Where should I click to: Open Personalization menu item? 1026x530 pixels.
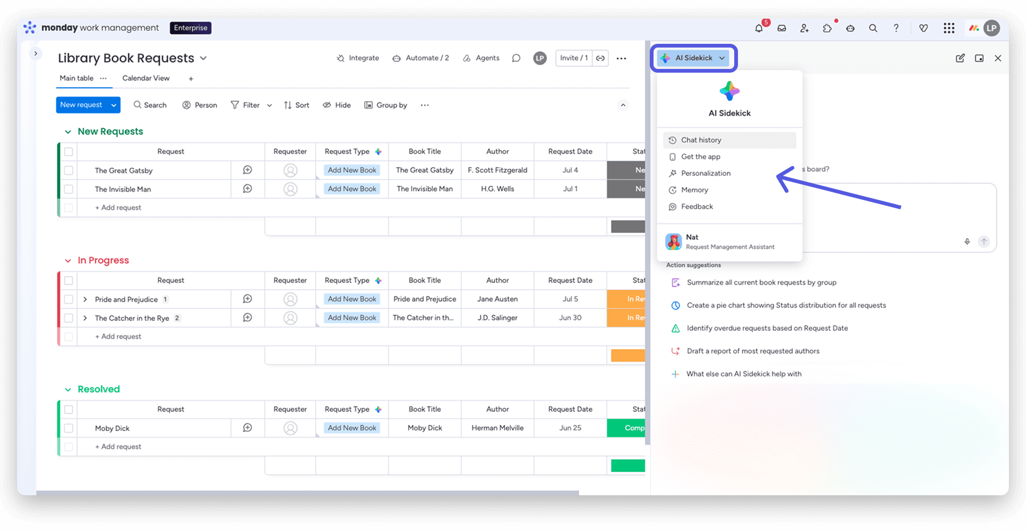coord(729,173)
